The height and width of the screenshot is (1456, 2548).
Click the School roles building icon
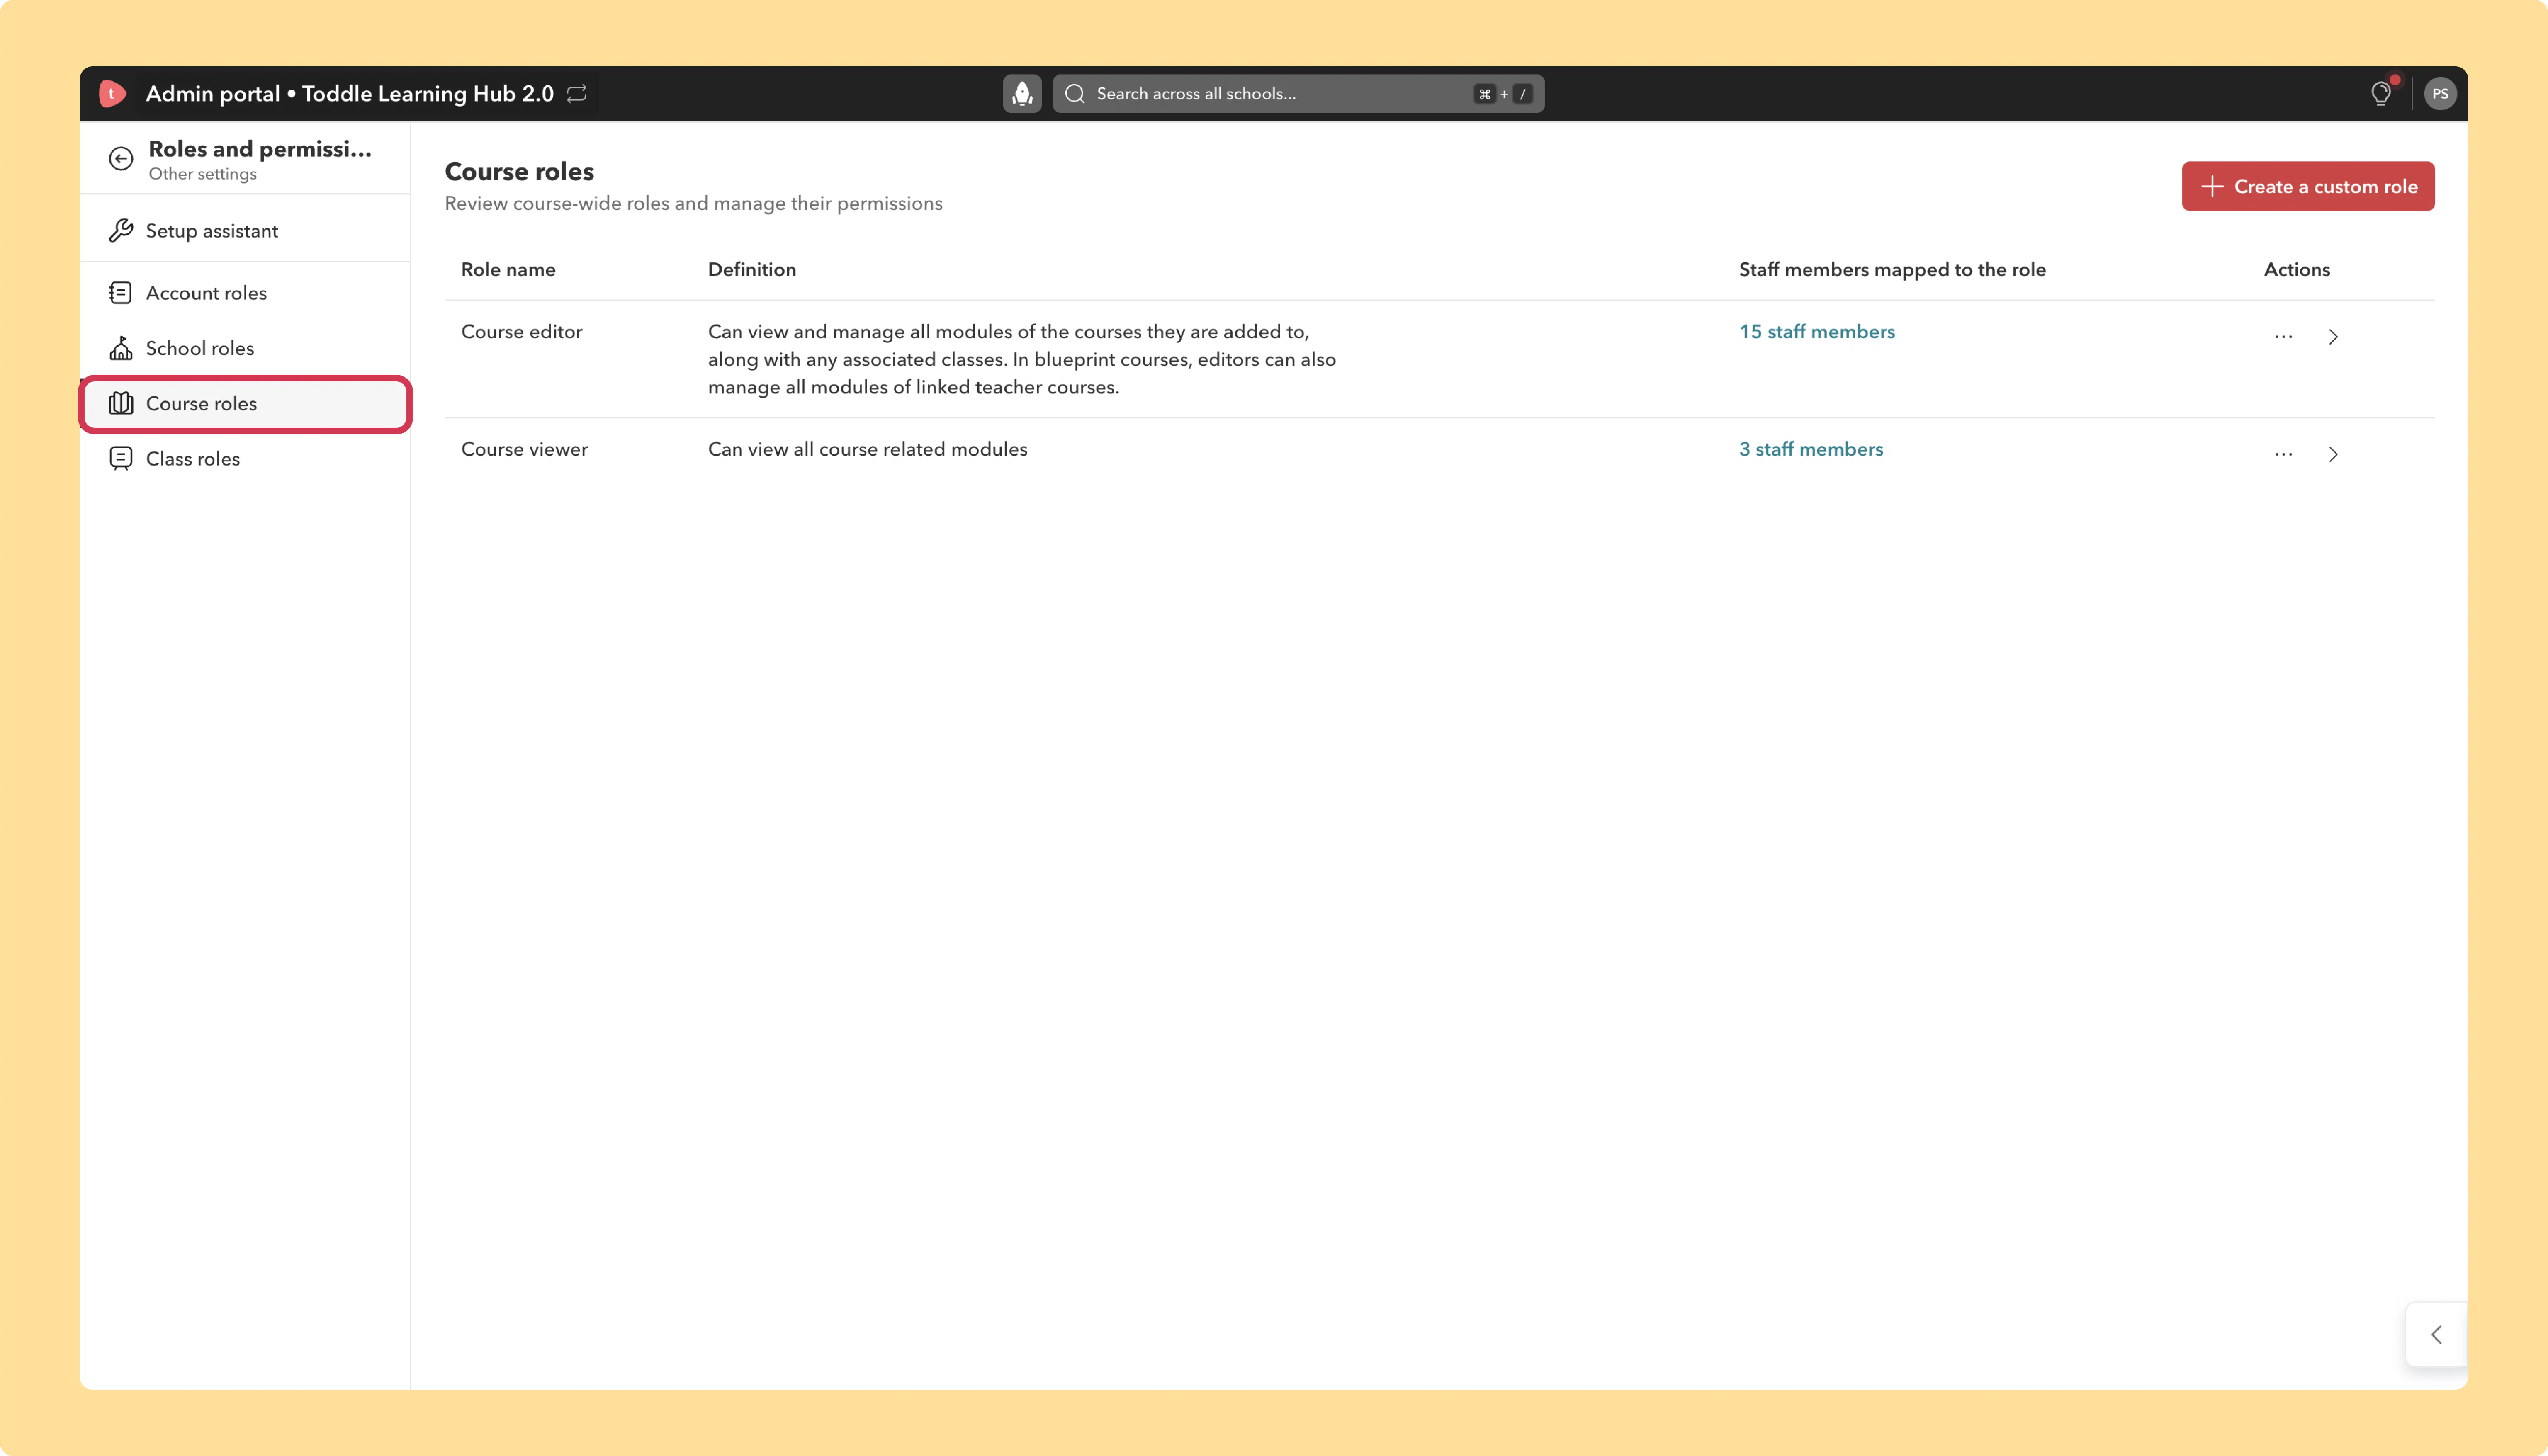(121, 348)
